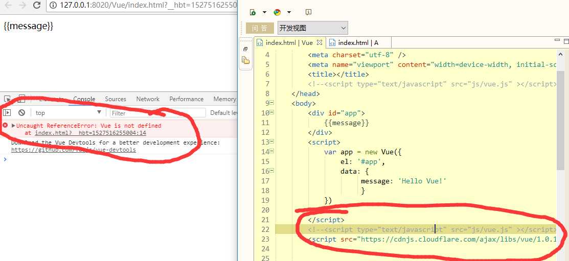
Task: Click the {{message}} text on the page
Action: (29, 26)
